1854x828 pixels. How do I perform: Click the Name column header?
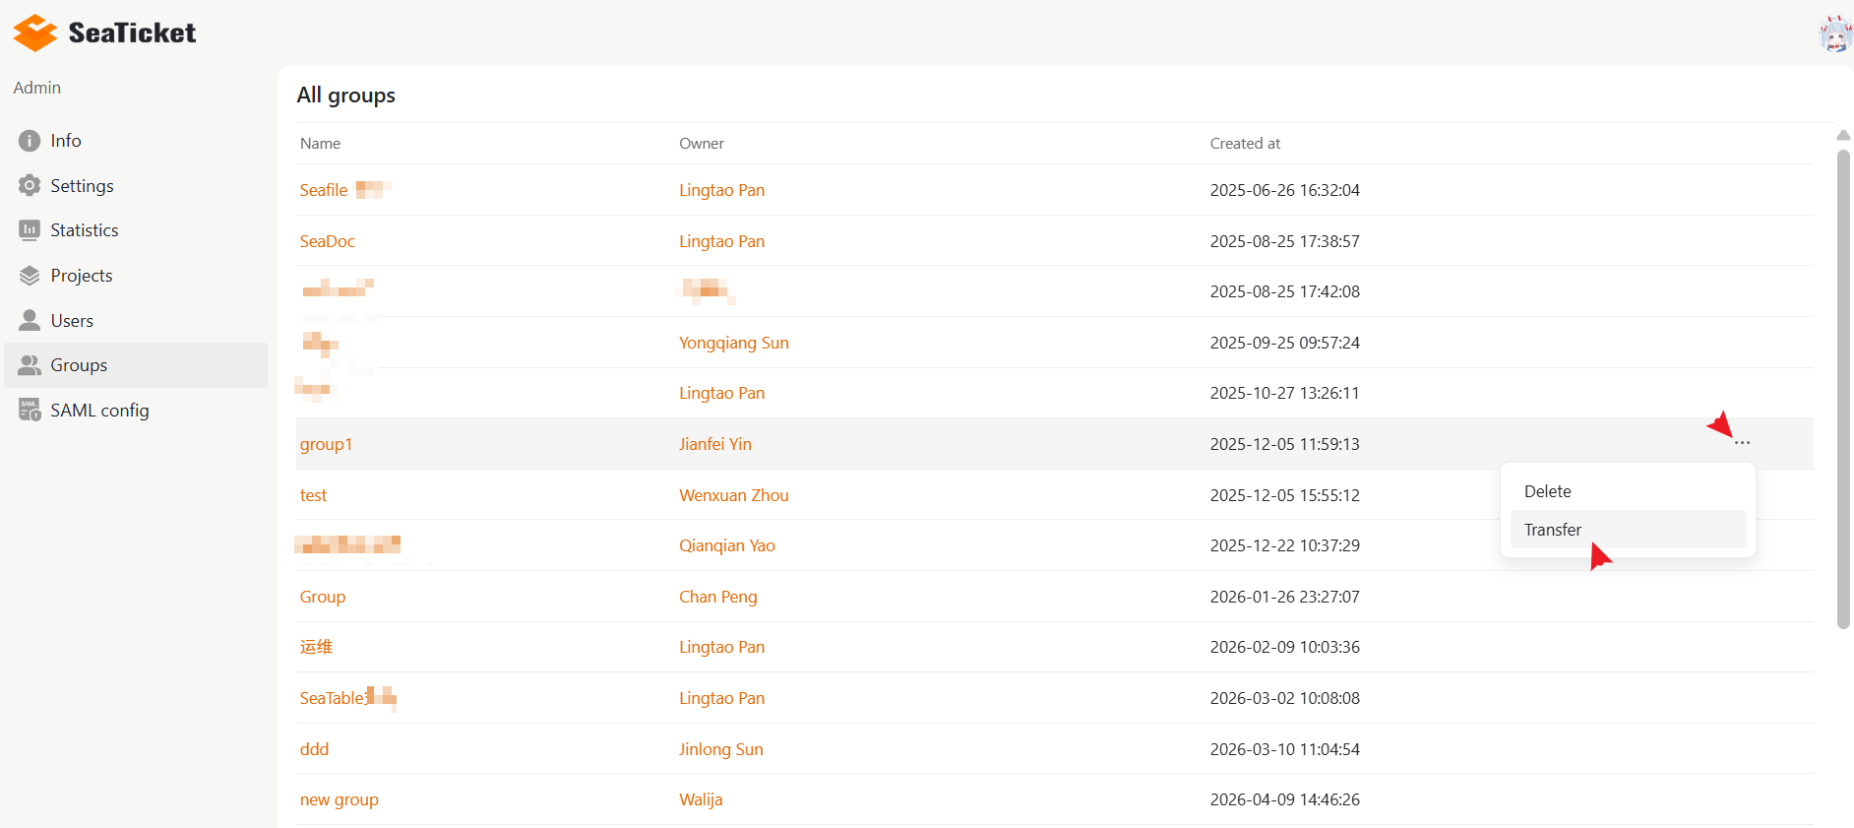click(x=320, y=144)
